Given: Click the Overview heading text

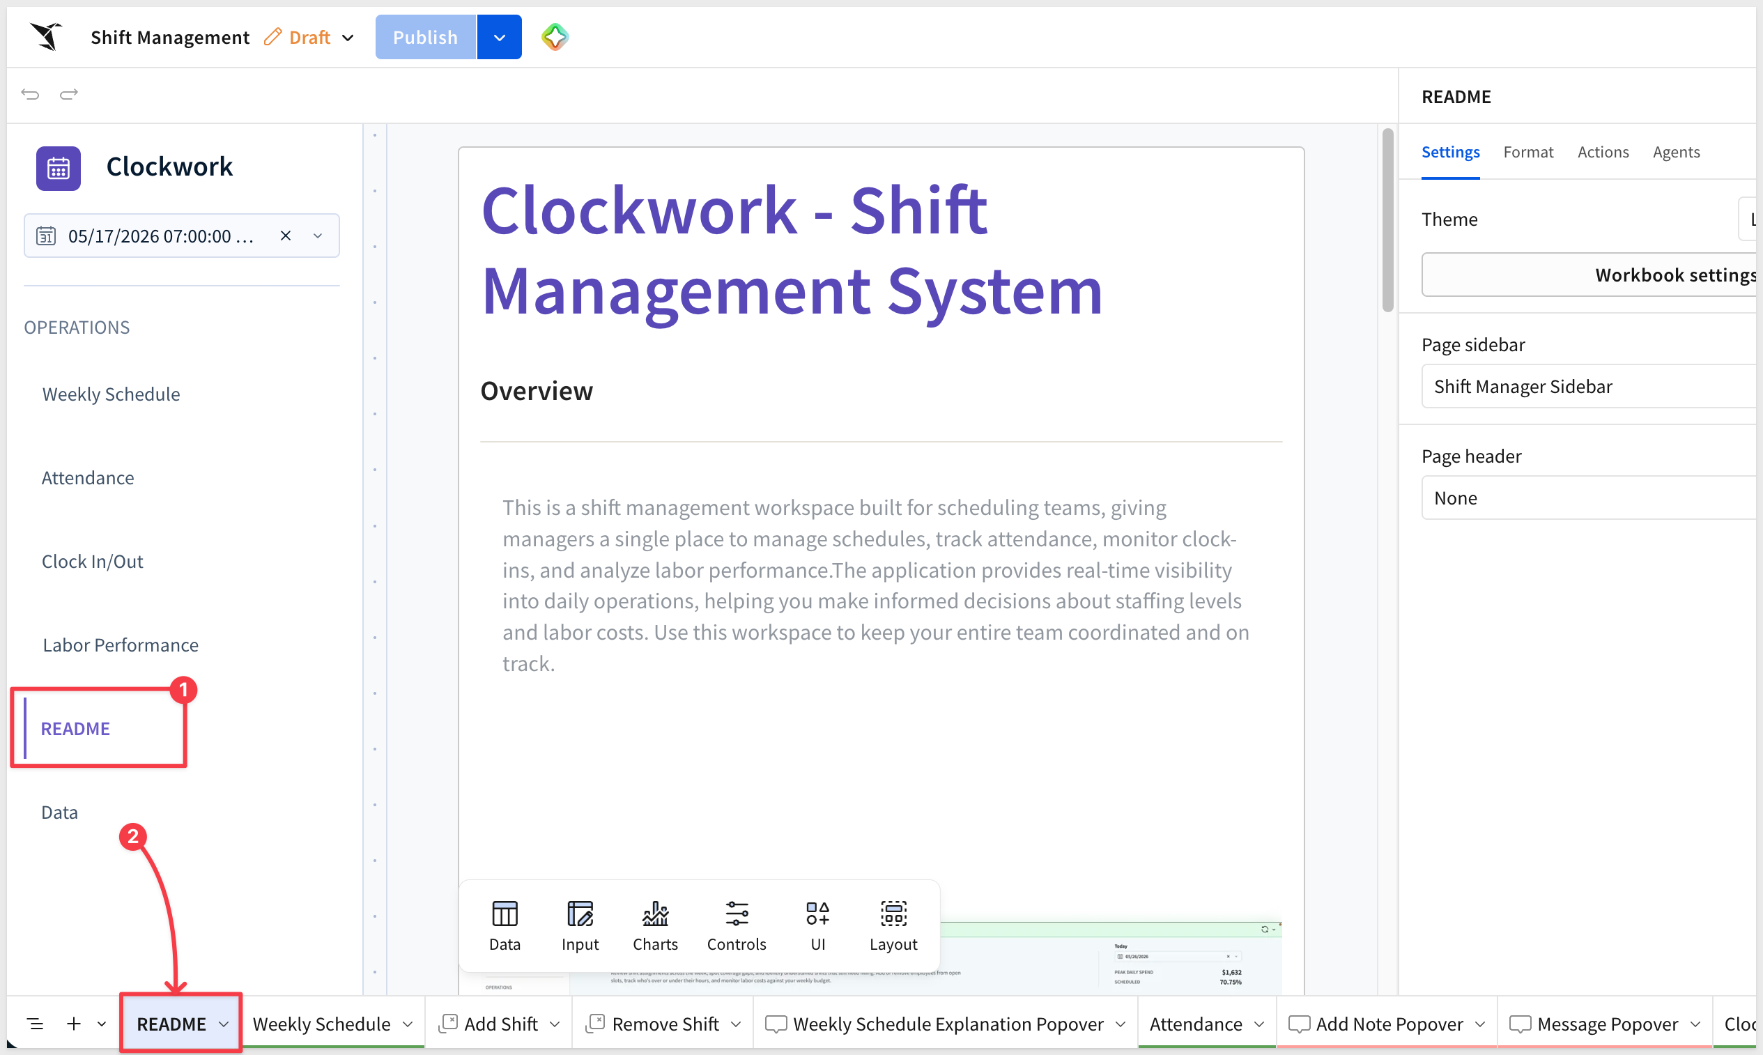Looking at the screenshot, I should [x=537, y=391].
